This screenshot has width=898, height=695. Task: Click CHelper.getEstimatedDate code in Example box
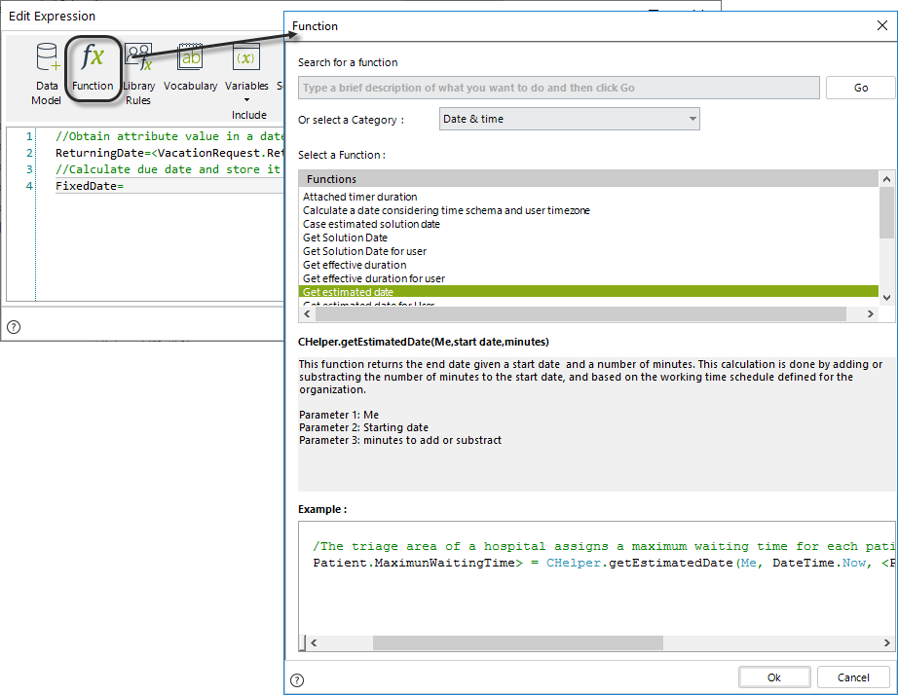click(640, 563)
